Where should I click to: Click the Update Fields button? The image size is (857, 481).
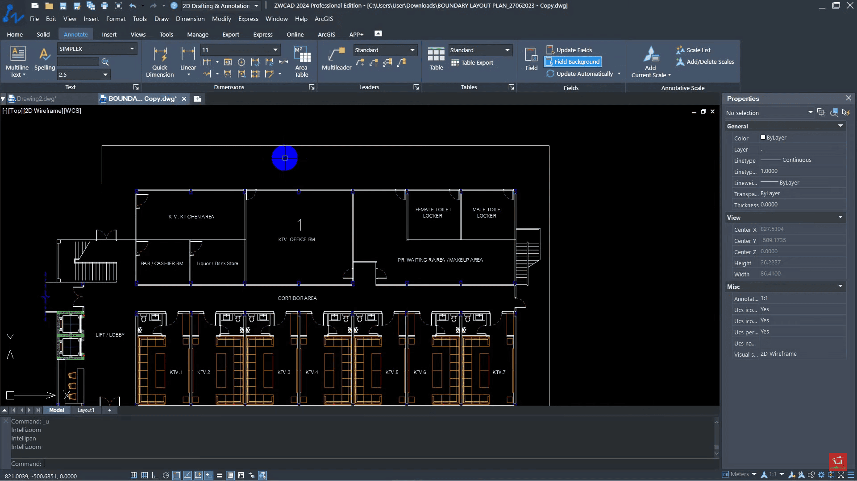coord(569,50)
